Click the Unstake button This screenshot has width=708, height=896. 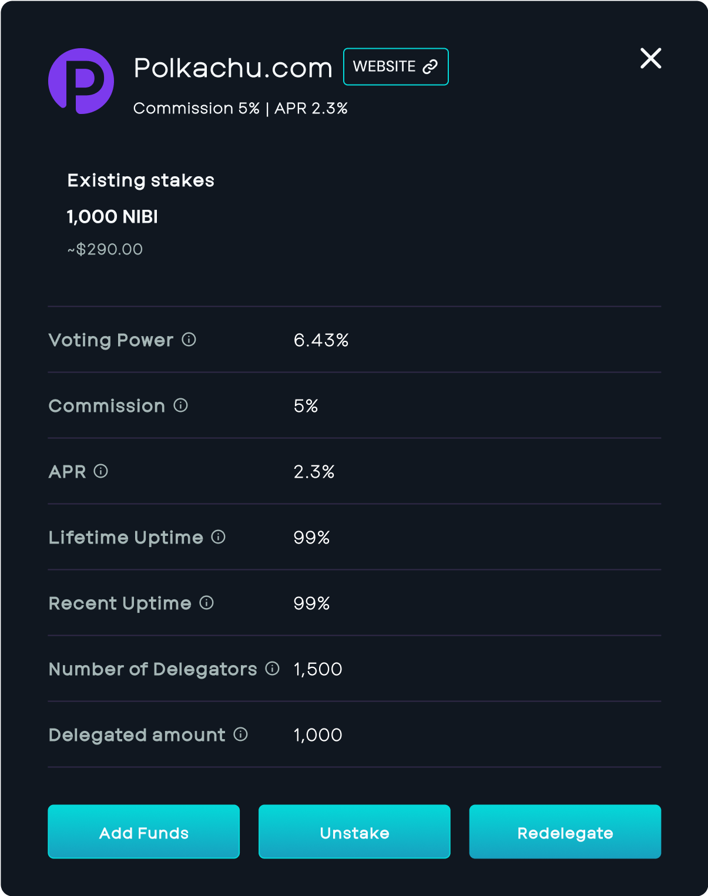click(x=354, y=832)
